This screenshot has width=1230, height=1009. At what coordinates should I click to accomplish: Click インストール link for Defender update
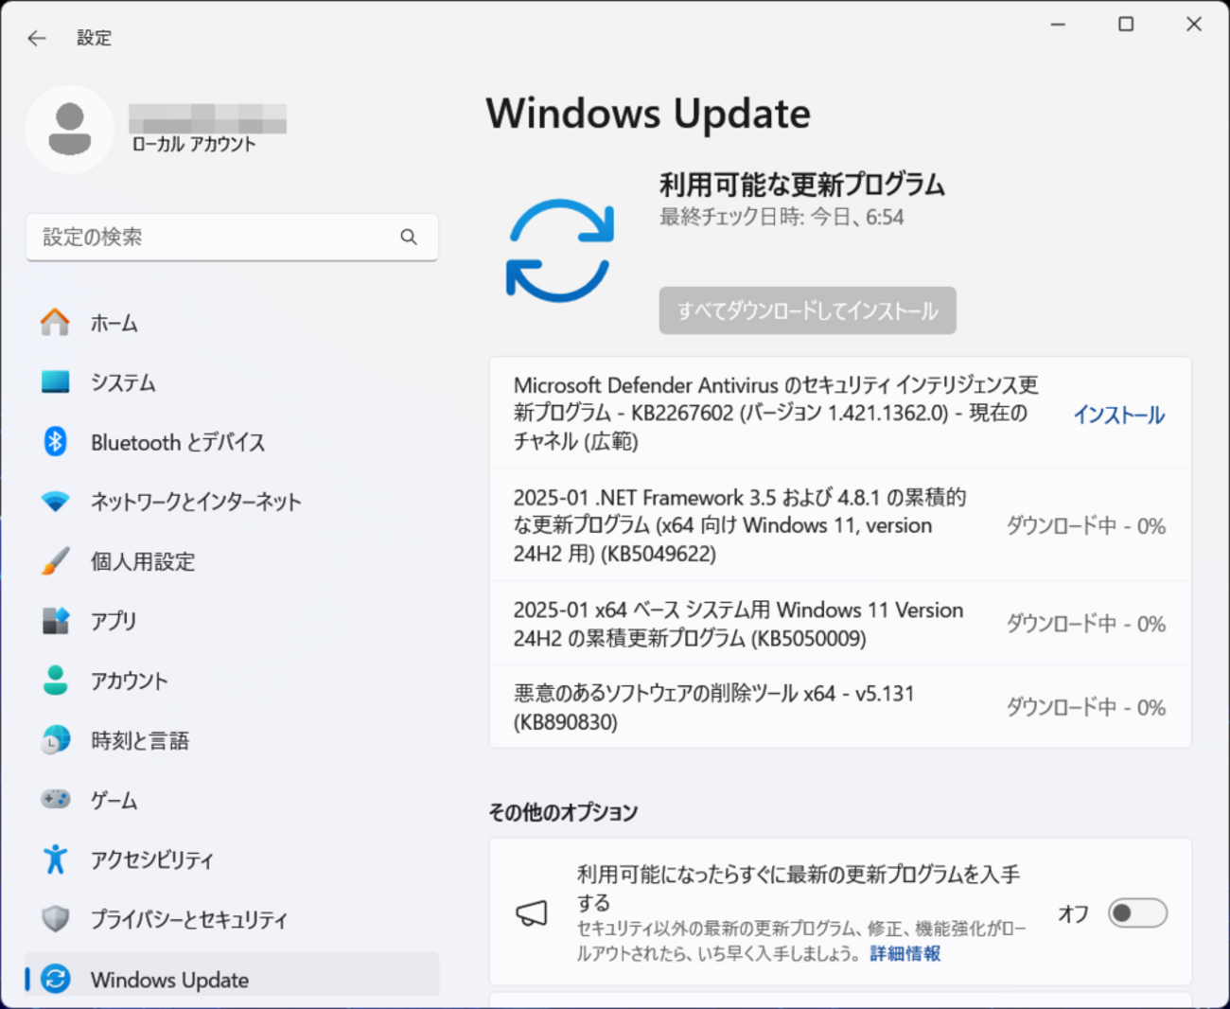[x=1118, y=415]
